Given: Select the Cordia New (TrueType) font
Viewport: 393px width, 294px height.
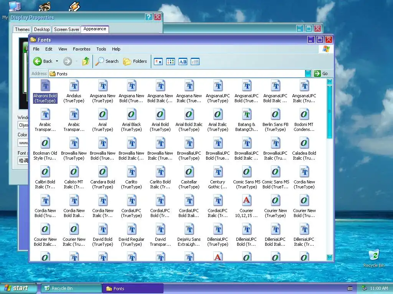Looking at the screenshot, I should coord(304,178).
